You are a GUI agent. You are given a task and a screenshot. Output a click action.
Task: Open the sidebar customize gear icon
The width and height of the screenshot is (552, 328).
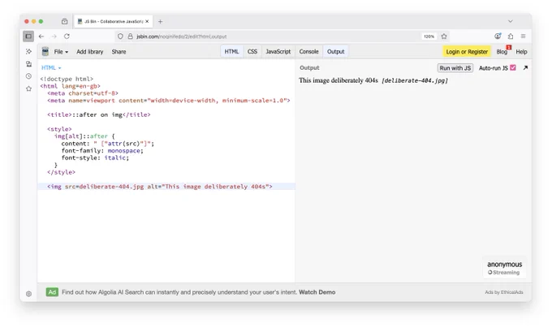[x=28, y=294]
